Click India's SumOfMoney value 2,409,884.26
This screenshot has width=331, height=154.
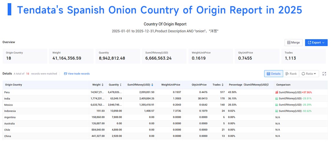[x=147, y=99]
